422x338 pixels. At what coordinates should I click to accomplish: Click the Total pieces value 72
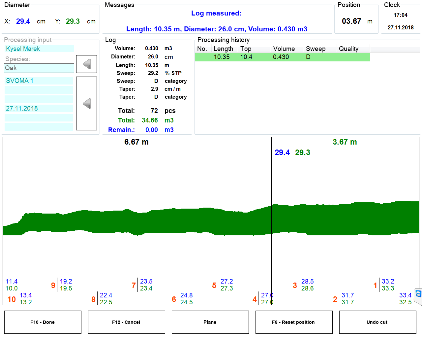point(154,111)
